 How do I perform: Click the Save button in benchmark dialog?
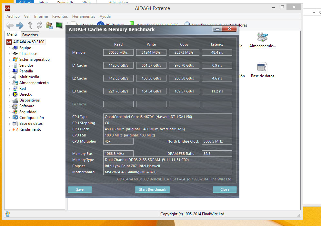tap(80, 189)
